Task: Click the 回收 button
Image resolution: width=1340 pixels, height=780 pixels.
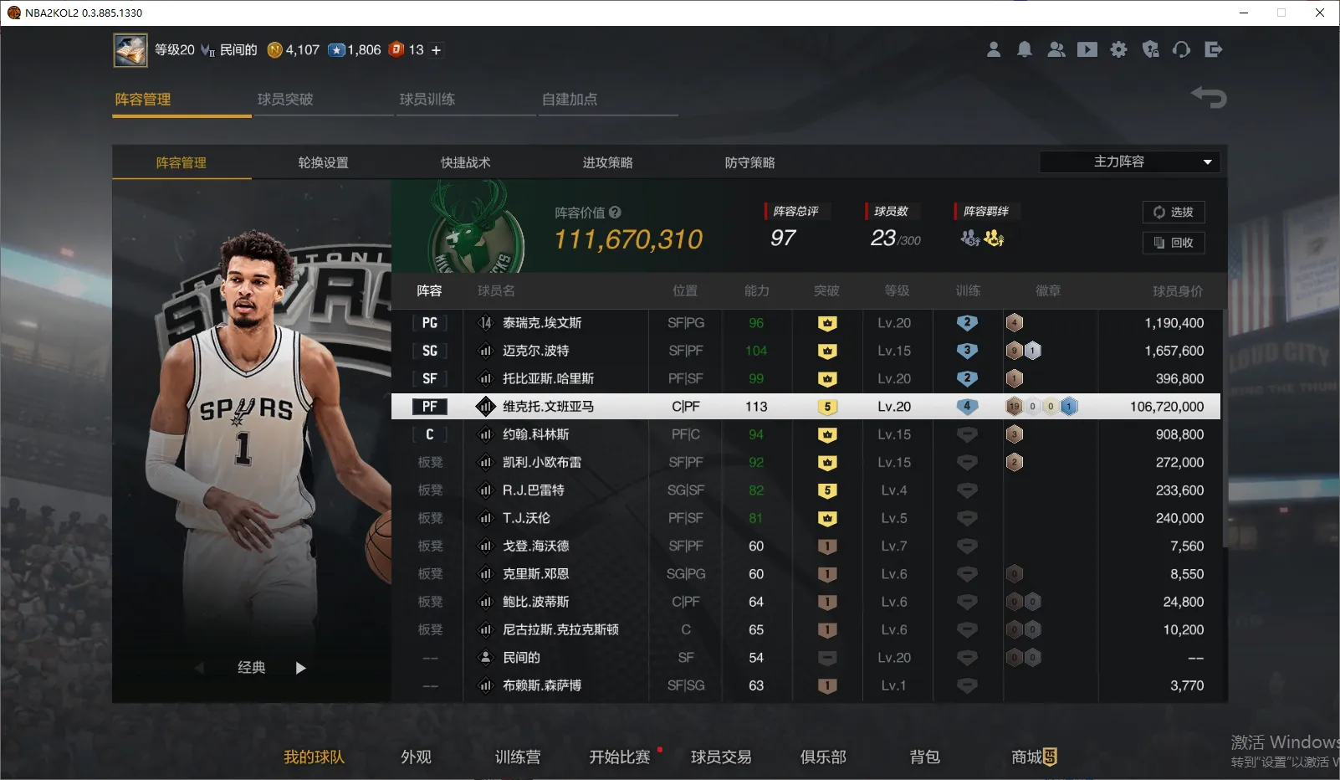Action: coord(1174,243)
